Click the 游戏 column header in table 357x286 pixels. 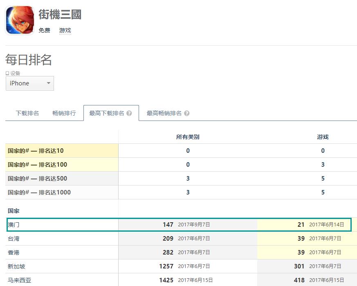click(323, 137)
